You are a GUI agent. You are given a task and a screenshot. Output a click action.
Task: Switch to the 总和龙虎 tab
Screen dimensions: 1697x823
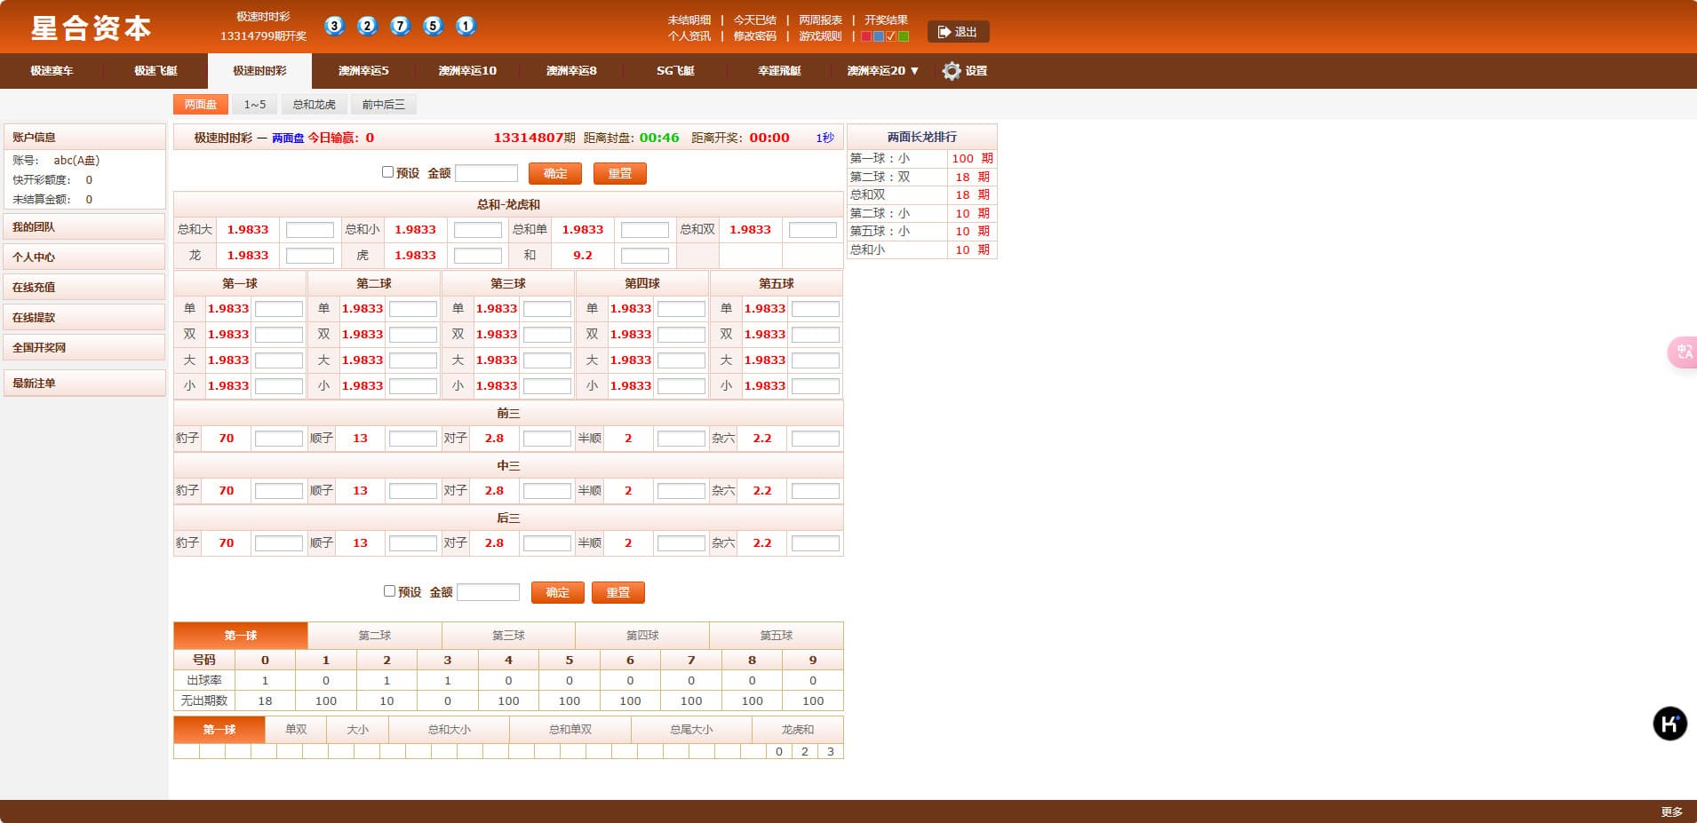315,105
